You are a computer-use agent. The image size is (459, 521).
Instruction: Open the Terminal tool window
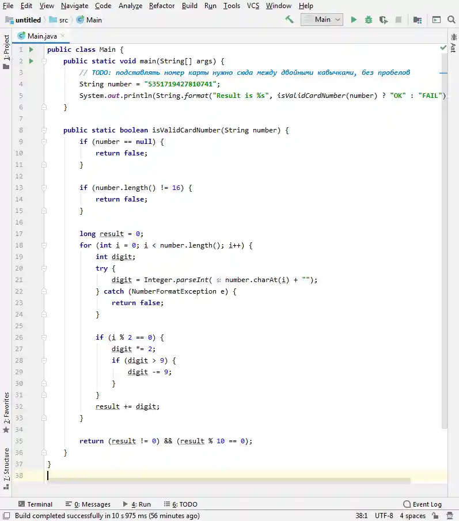(x=35, y=504)
